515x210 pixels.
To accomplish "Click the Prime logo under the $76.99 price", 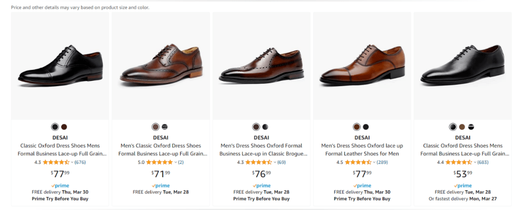I will 261,186.
